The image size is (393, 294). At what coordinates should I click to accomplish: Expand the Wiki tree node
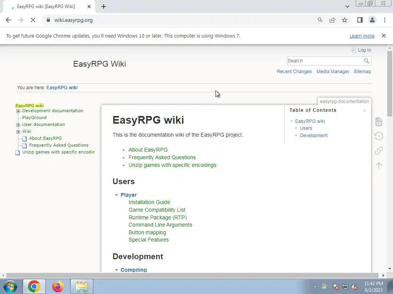tap(18, 132)
